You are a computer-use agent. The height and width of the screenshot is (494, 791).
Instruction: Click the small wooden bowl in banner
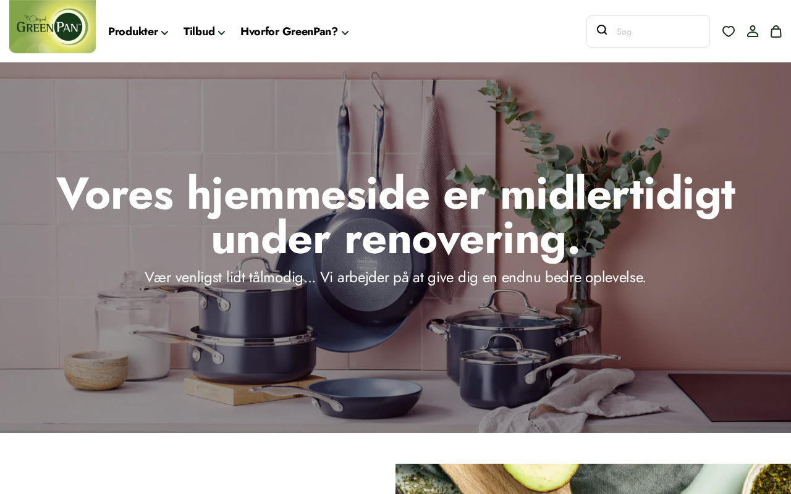96,369
